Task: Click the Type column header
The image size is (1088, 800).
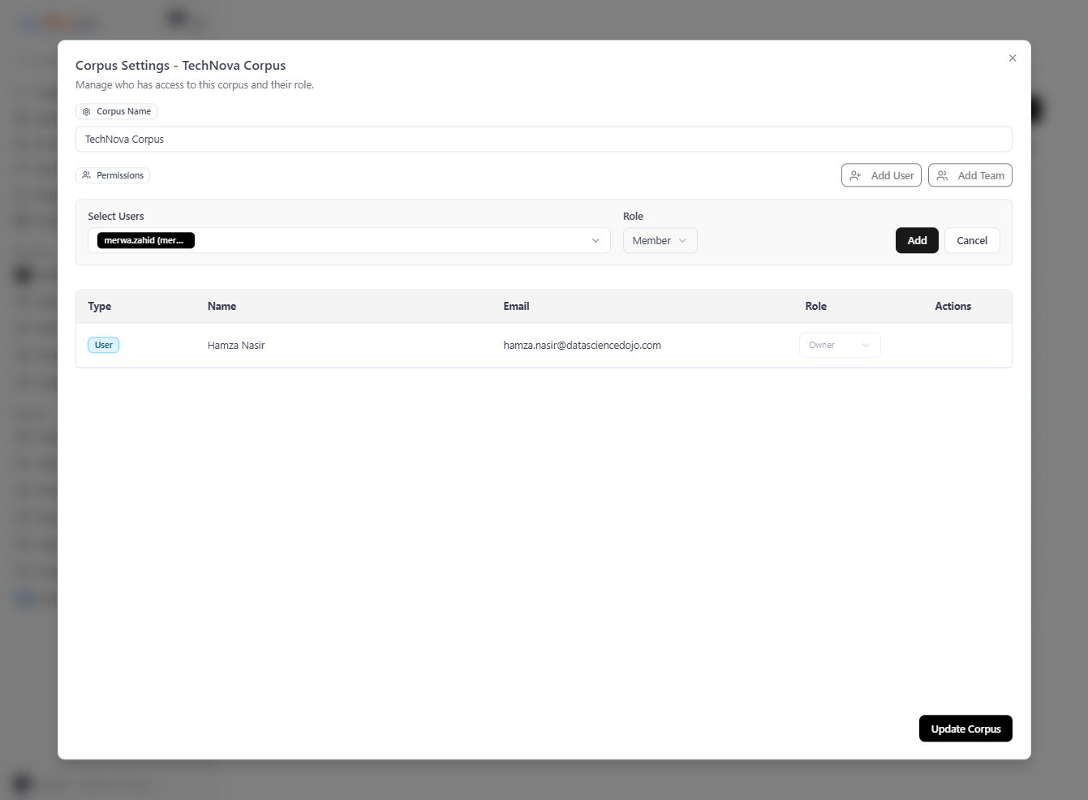Action: click(x=100, y=306)
